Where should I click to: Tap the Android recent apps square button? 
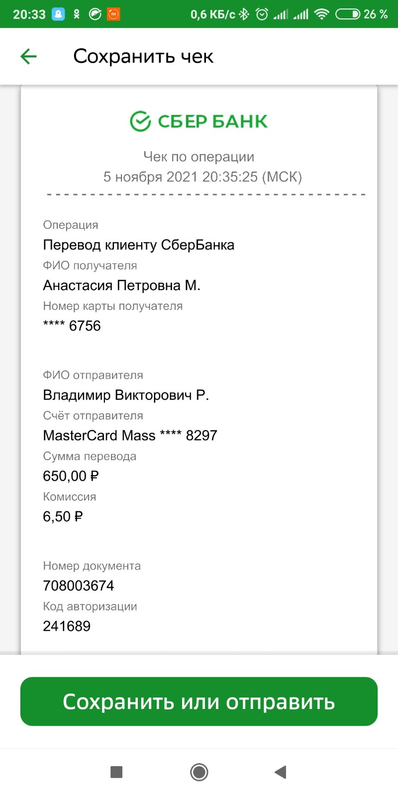[x=116, y=772]
